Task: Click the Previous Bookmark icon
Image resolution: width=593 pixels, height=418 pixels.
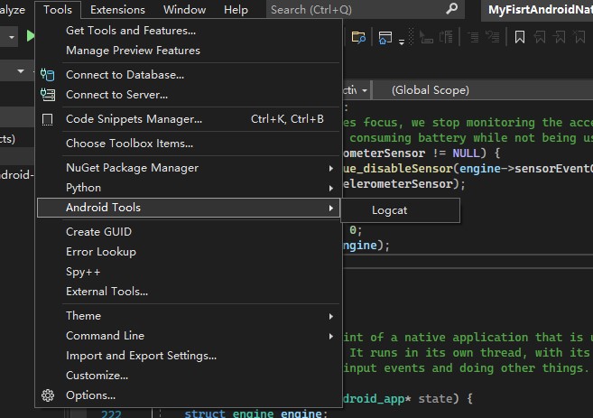Action: pos(540,37)
